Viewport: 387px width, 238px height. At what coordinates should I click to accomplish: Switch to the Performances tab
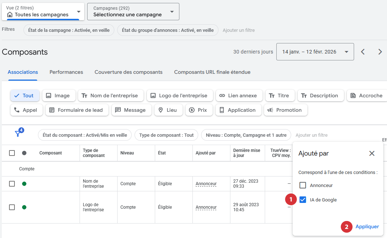(x=66, y=72)
